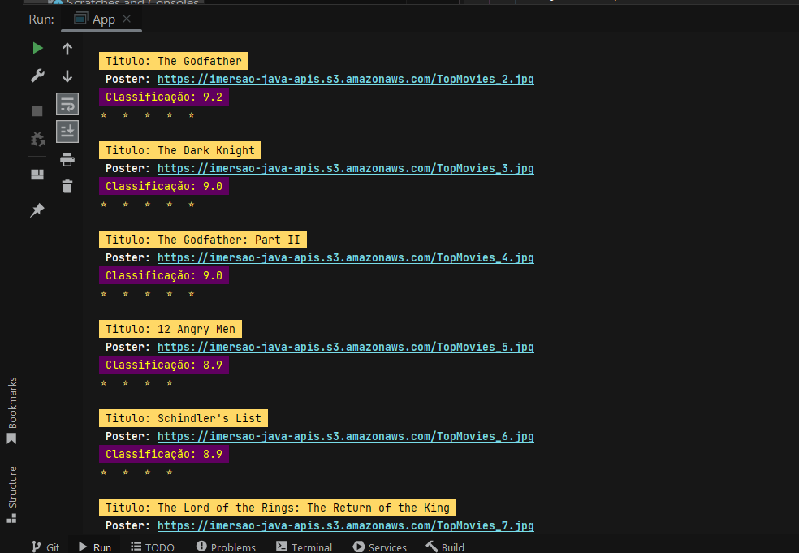Open the Restore Layout icon
799x553 pixels.
pyautogui.click(x=37, y=175)
